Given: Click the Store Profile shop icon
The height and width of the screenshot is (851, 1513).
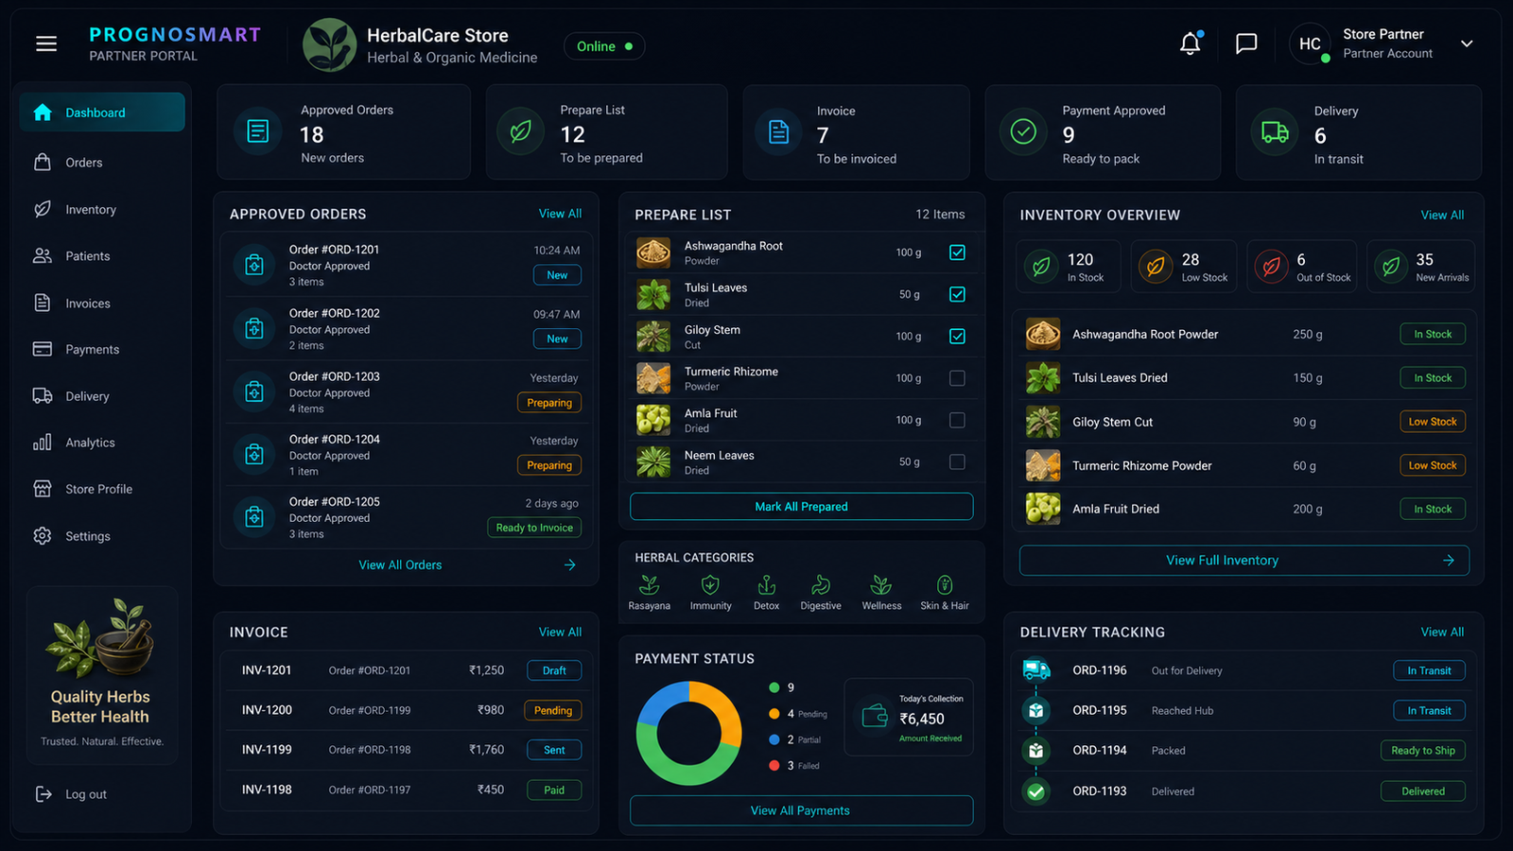Looking at the screenshot, I should coord(43,489).
